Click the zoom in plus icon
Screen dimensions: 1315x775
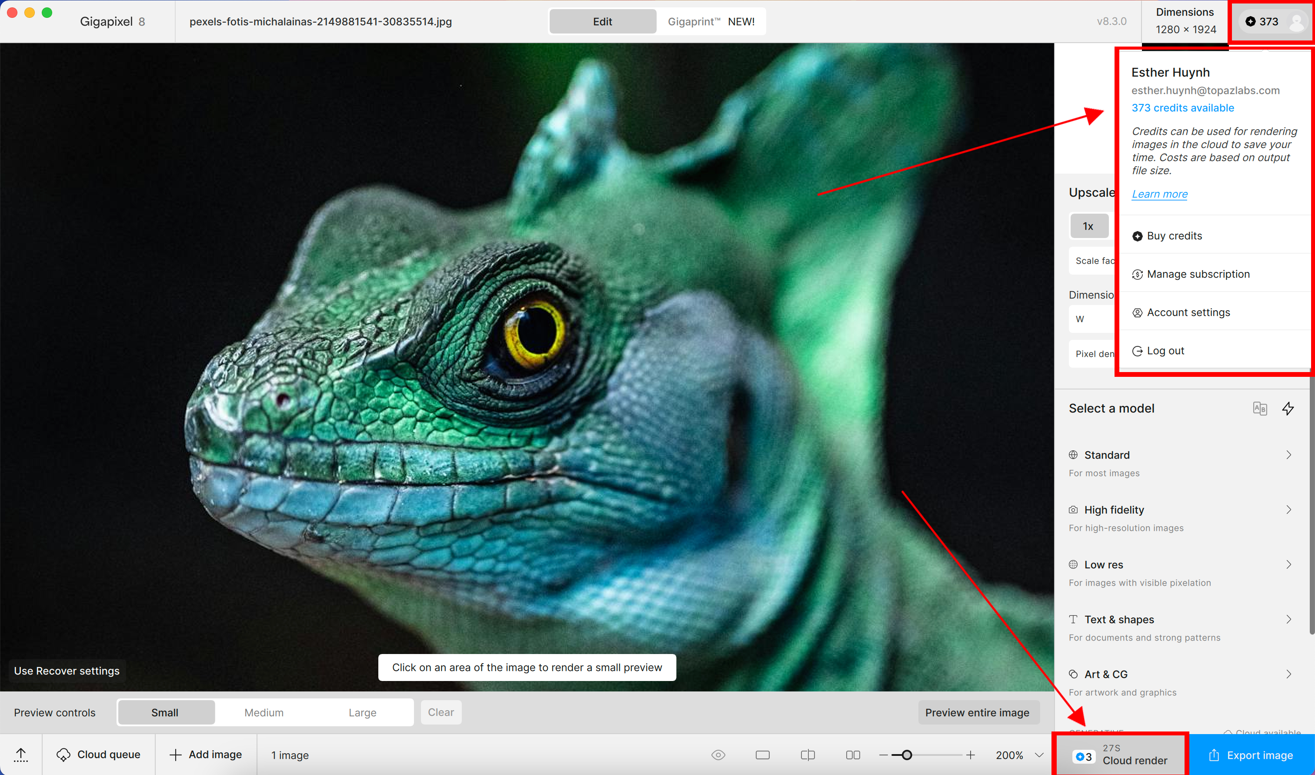[970, 755]
